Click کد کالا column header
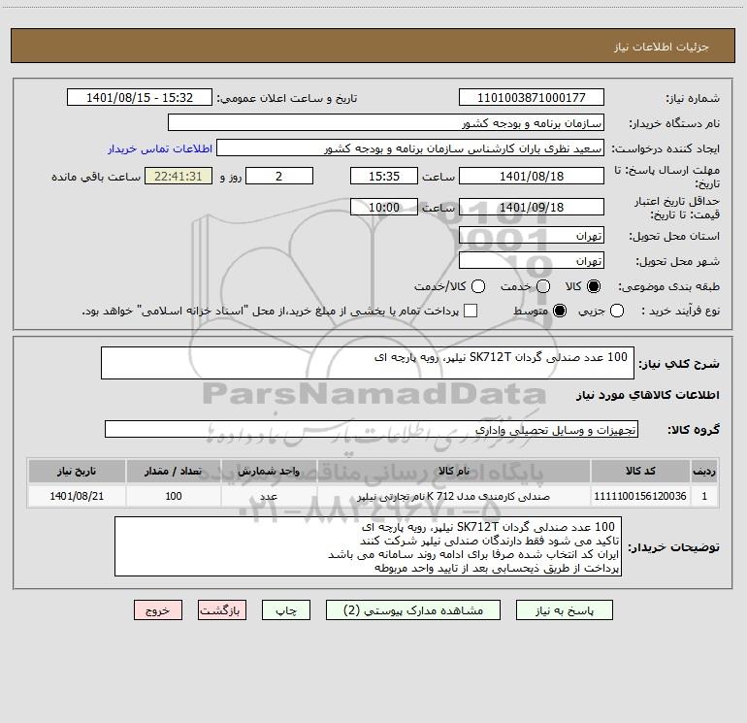 click(x=640, y=471)
